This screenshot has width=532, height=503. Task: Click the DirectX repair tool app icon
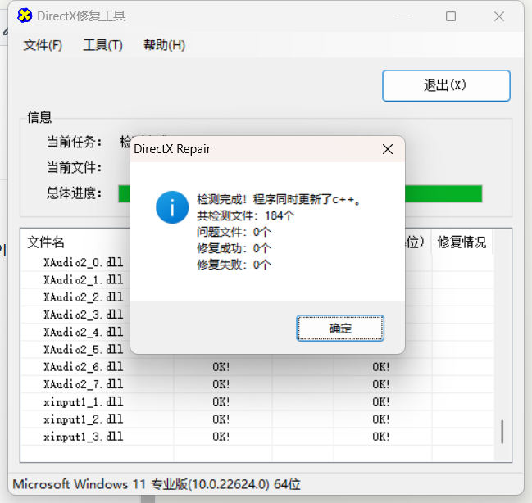(25, 16)
